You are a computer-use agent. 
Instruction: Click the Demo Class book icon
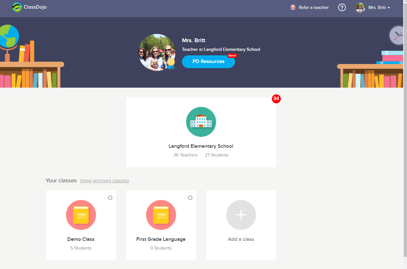point(81,215)
